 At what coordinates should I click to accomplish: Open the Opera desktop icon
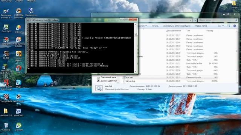(x=18, y=69)
